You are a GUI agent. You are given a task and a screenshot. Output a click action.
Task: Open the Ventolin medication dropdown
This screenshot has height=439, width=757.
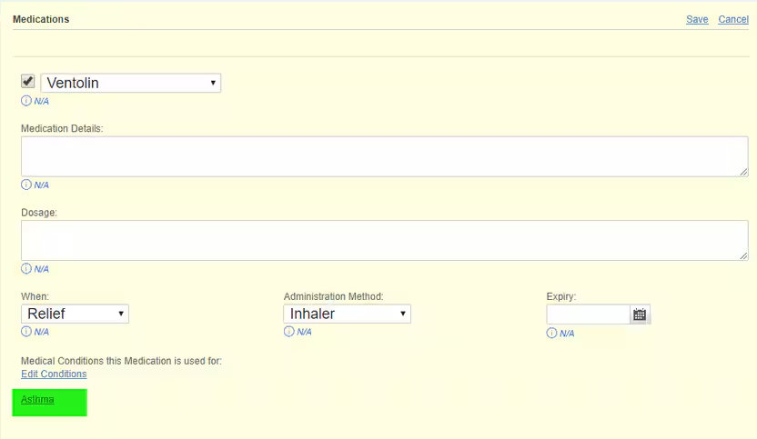tap(131, 83)
